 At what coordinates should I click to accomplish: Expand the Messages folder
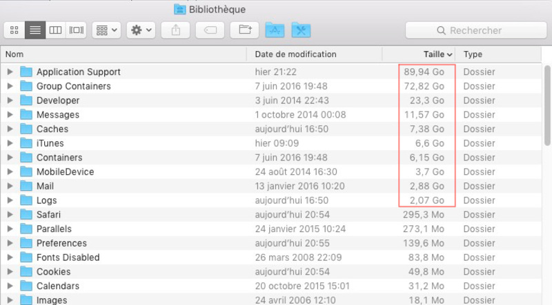pyautogui.click(x=10, y=114)
